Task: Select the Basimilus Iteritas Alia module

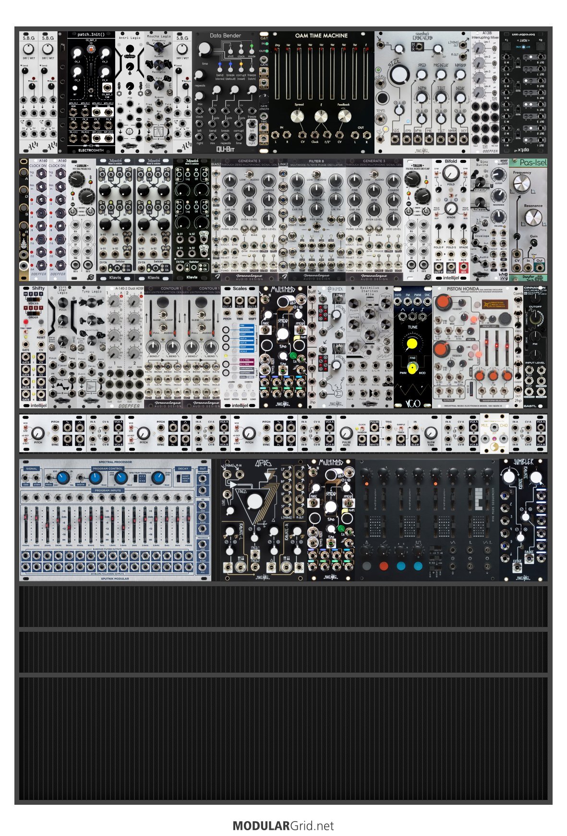Action: tap(370, 347)
